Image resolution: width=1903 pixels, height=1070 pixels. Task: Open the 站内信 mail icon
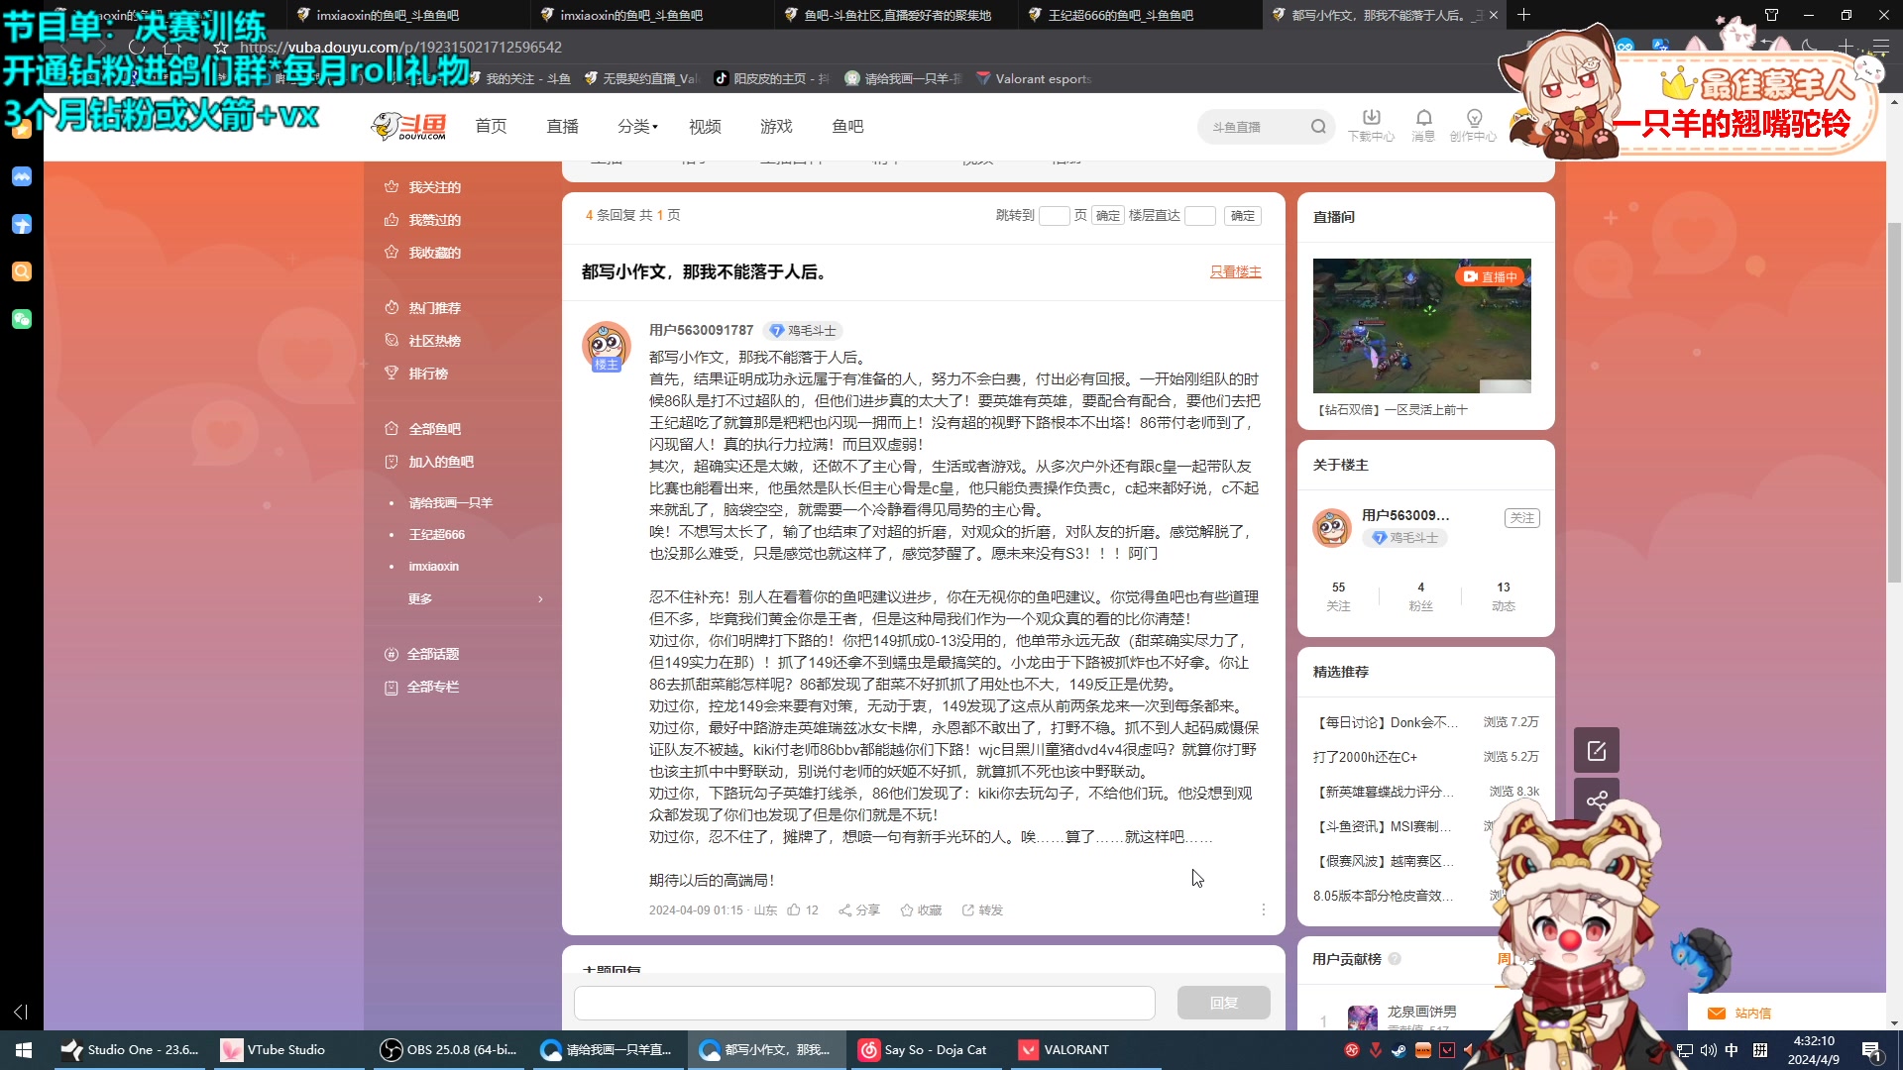(1739, 1013)
